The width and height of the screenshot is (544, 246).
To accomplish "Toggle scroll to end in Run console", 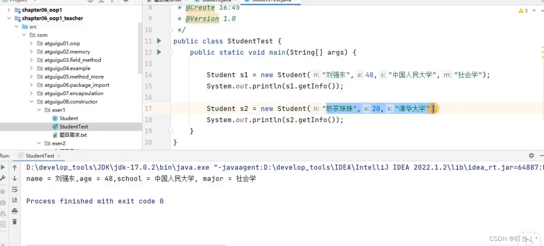I will click(15, 200).
